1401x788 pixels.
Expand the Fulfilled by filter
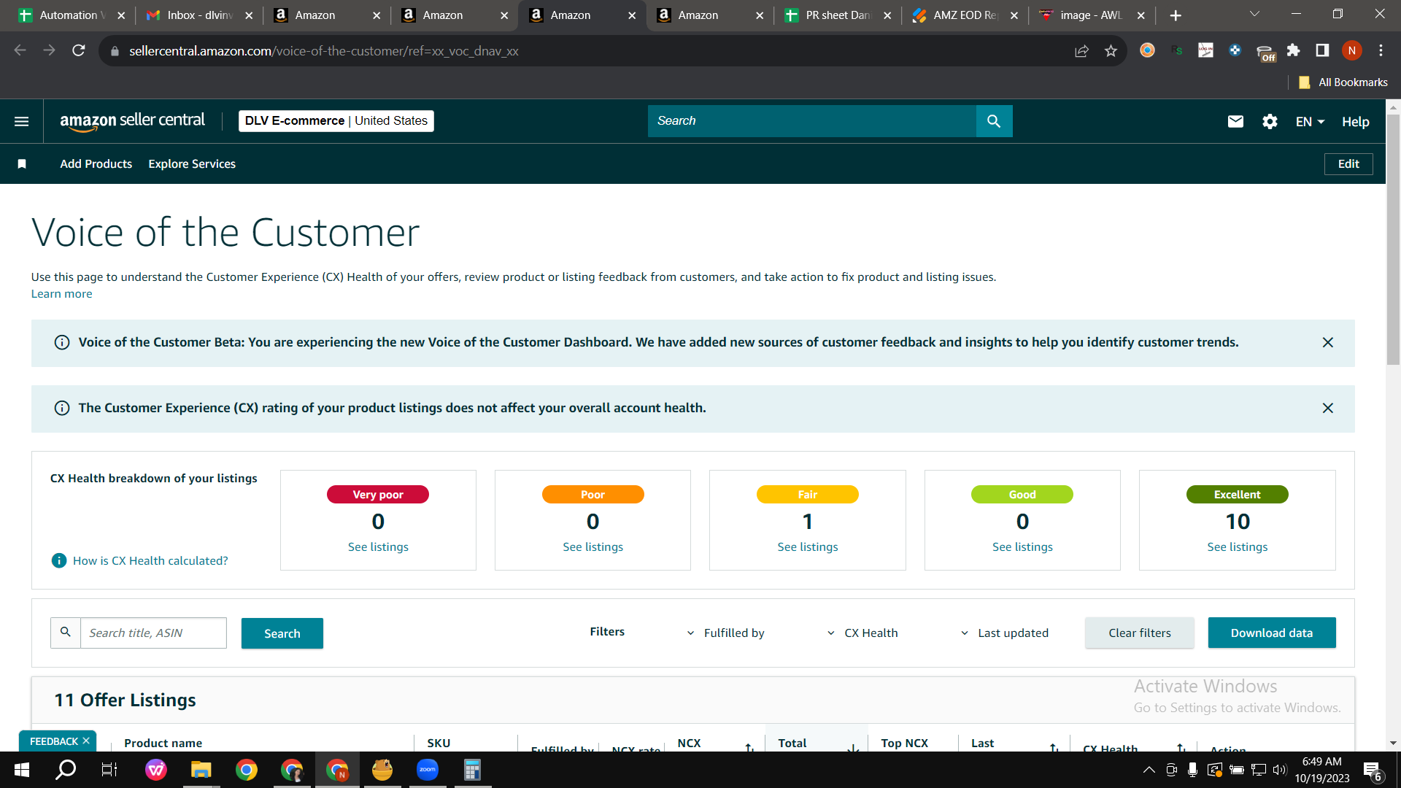(x=726, y=633)
